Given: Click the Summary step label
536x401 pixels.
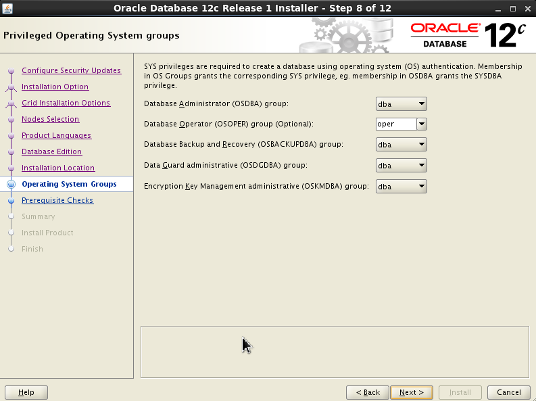Looking at the screenshot, I should 39,217.
